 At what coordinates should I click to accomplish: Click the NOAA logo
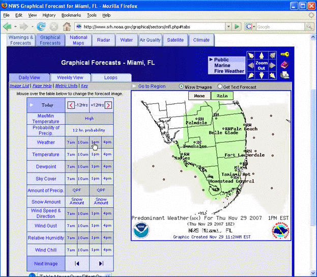click(x=141, y=230)
